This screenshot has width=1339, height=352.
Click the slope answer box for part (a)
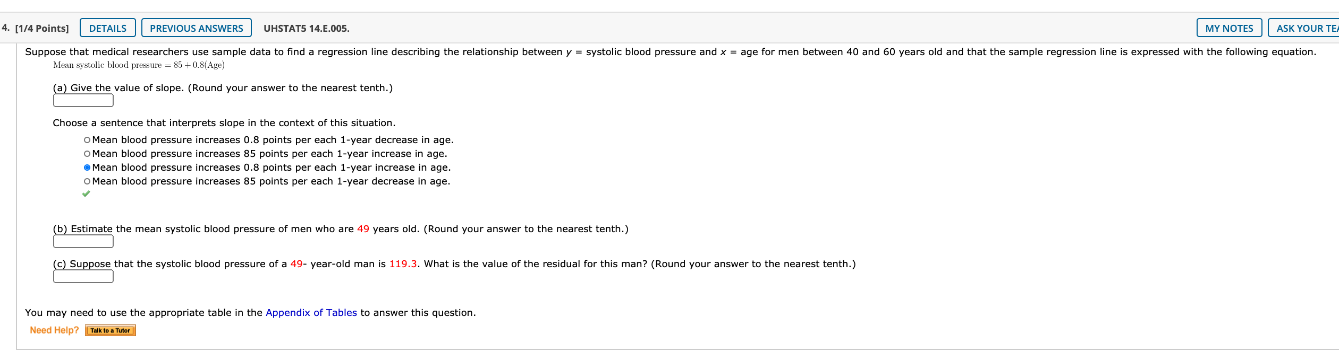pos(83,100)
